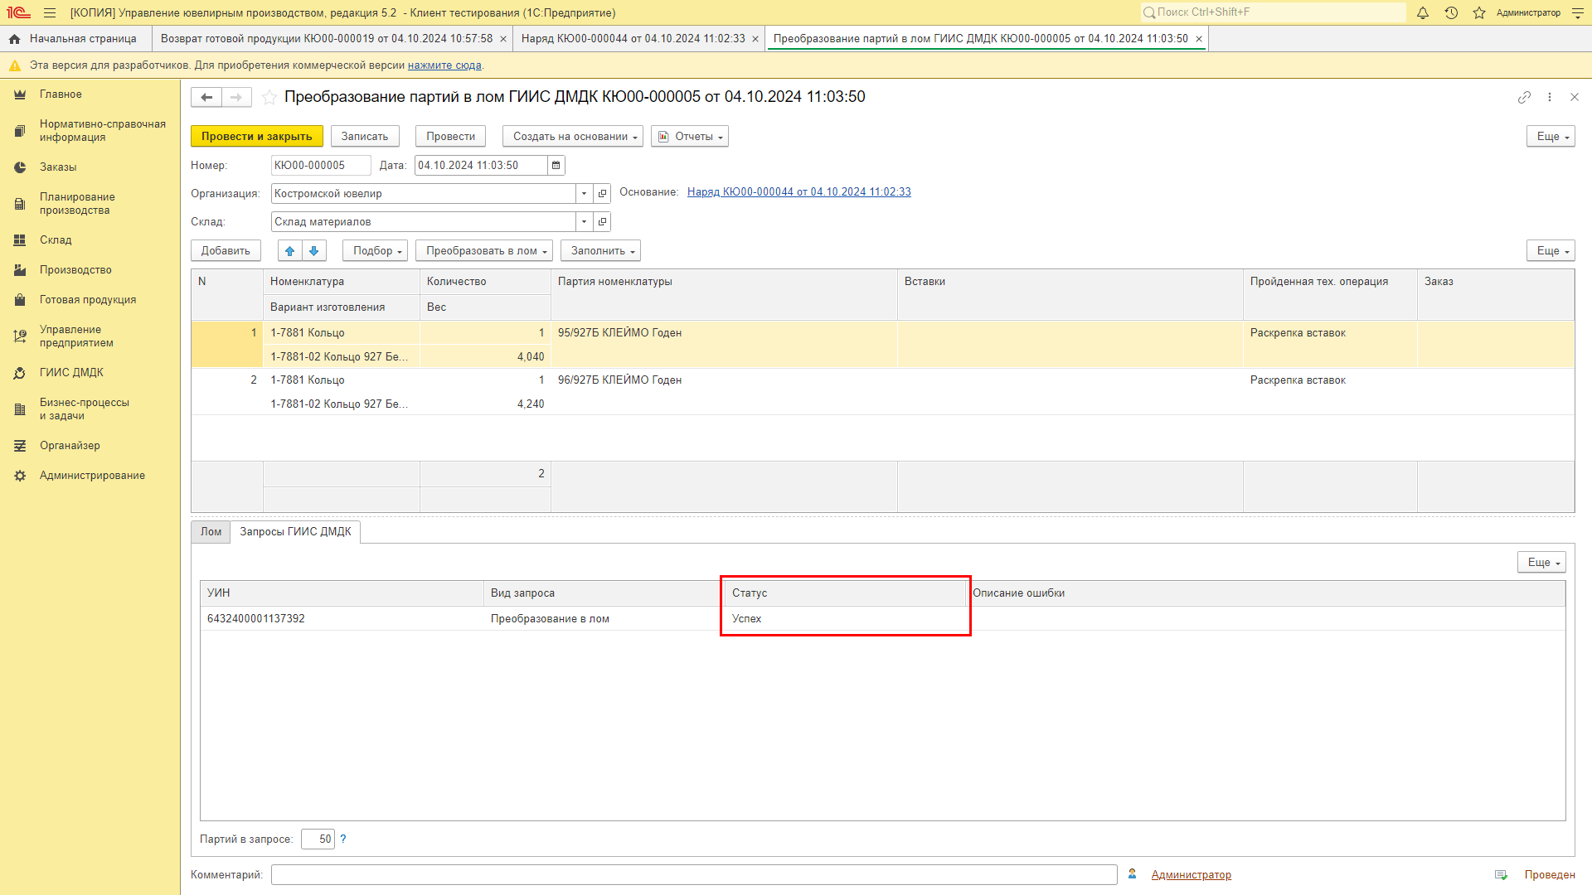Click Добавить row button
Viewport: 1592px width, 895px height.
coord(226,251)
